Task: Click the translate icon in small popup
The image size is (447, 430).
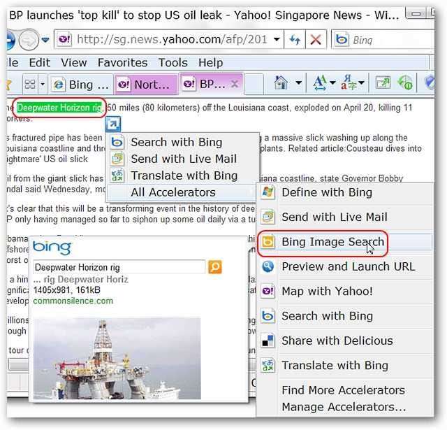Action: (117, 175)
